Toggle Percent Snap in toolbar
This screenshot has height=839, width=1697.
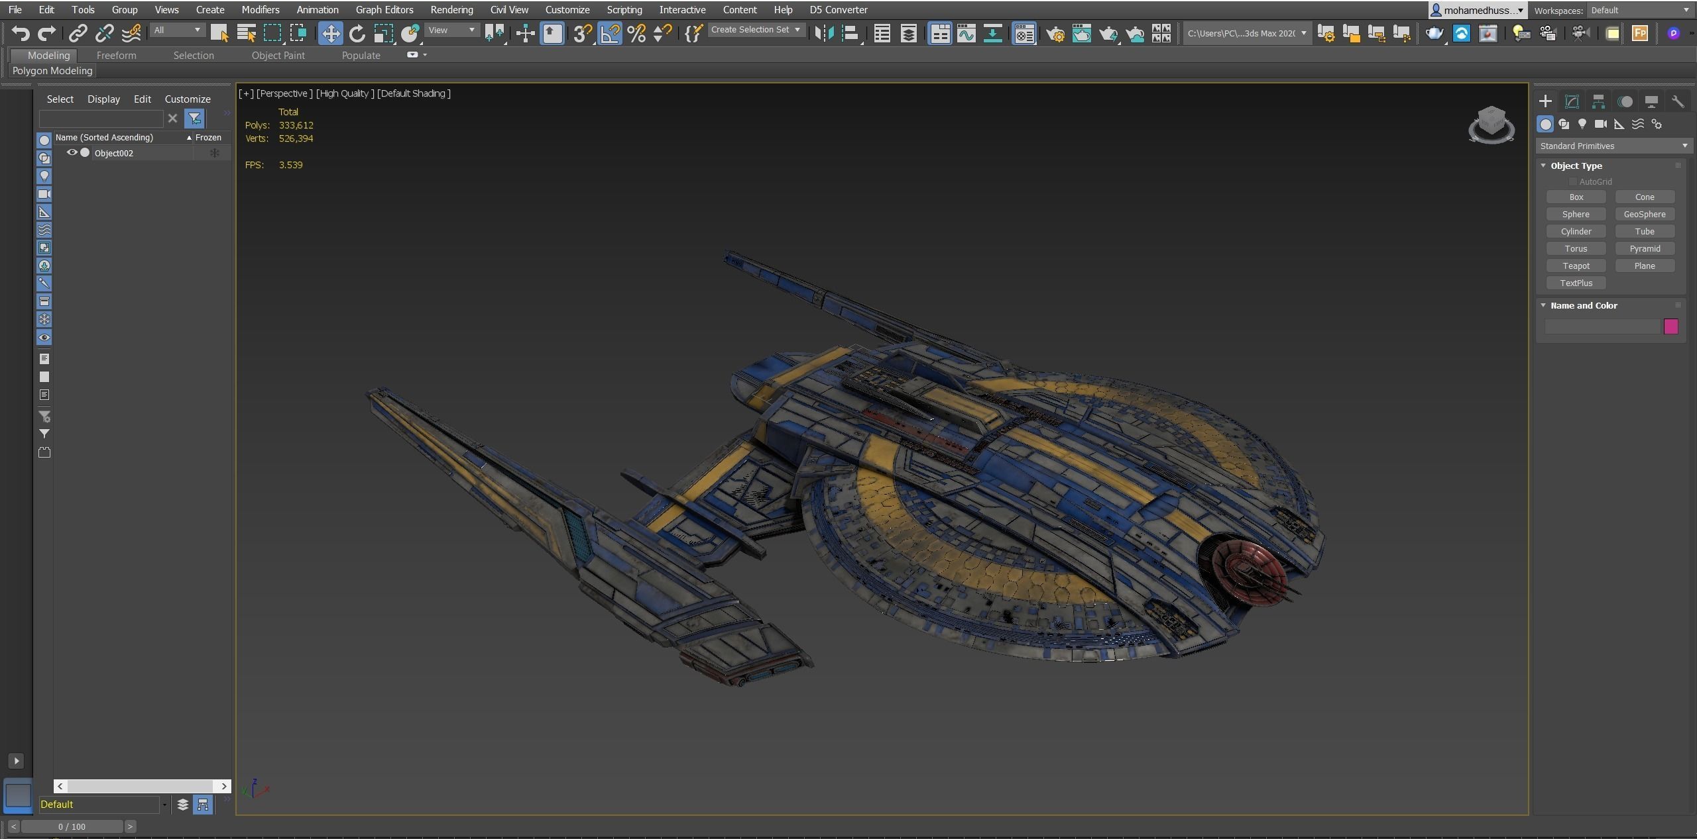coord(636,33)
